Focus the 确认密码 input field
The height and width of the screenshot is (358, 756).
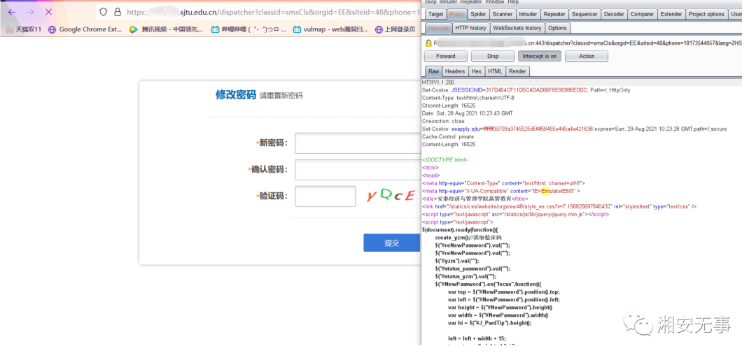[x=358, y=170]
